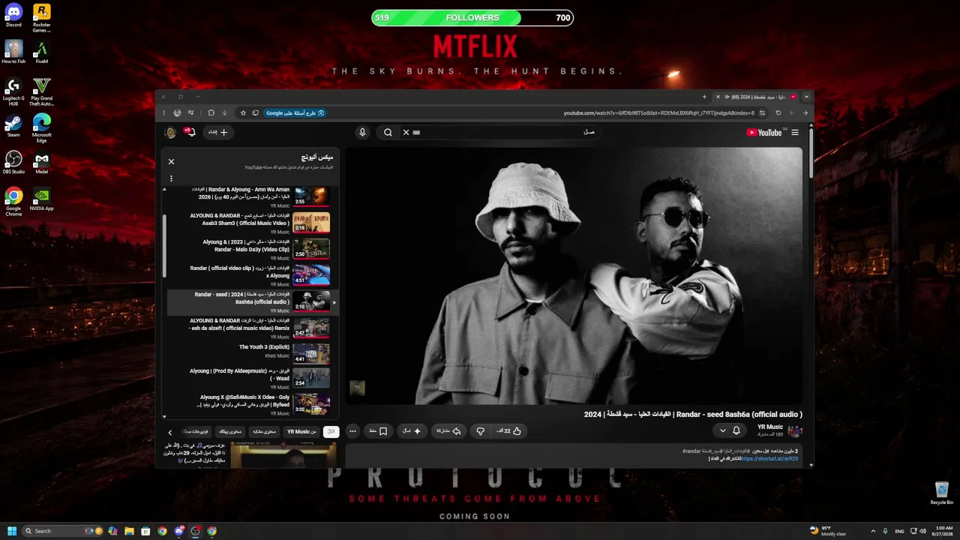Open Medal desktop shortcut

tap(42, 162)
